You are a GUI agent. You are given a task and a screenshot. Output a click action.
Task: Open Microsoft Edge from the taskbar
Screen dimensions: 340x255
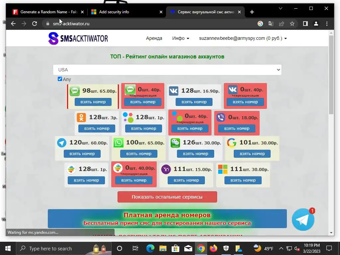point(150,248)
